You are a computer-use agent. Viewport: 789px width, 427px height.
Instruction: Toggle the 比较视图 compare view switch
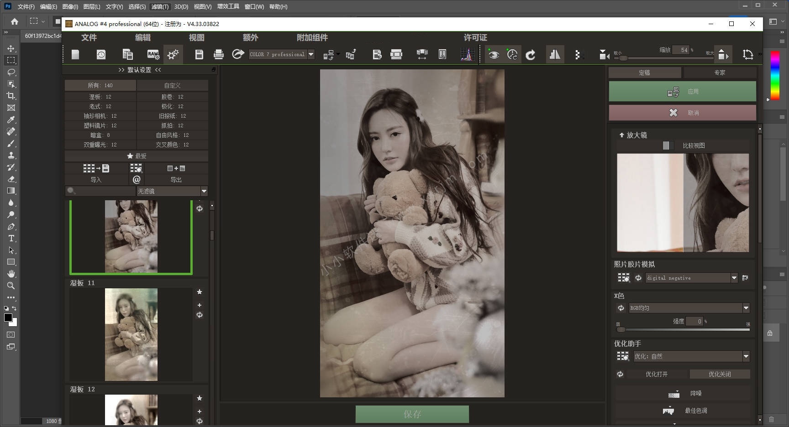668,146
